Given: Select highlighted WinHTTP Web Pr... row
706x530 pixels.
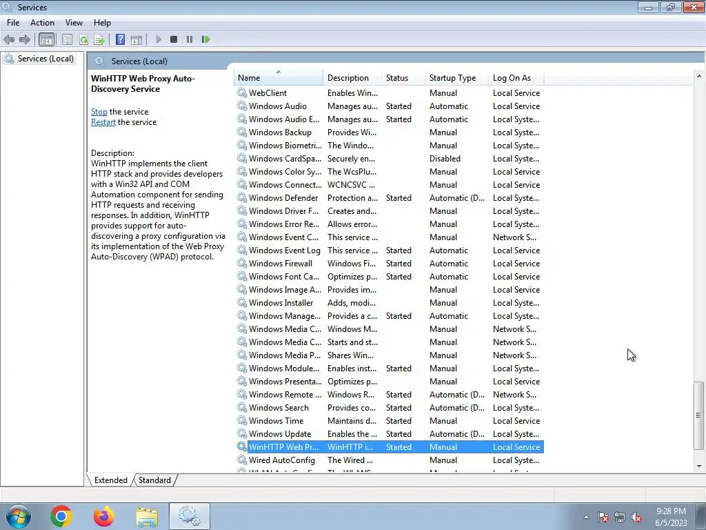Looking at the screenshot, I should 390,447.
